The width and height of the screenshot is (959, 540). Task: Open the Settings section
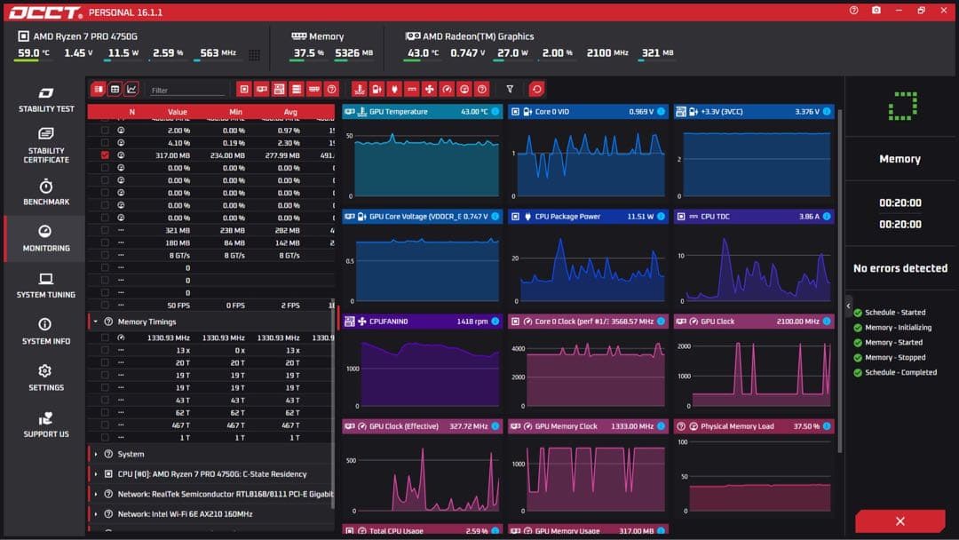pos(46,378)
